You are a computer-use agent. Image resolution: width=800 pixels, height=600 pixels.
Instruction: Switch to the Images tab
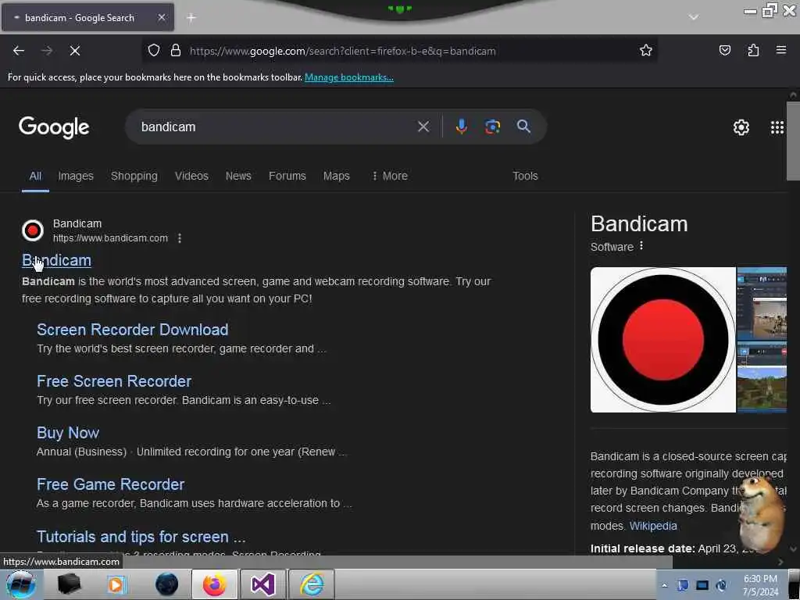coord(76,176)
